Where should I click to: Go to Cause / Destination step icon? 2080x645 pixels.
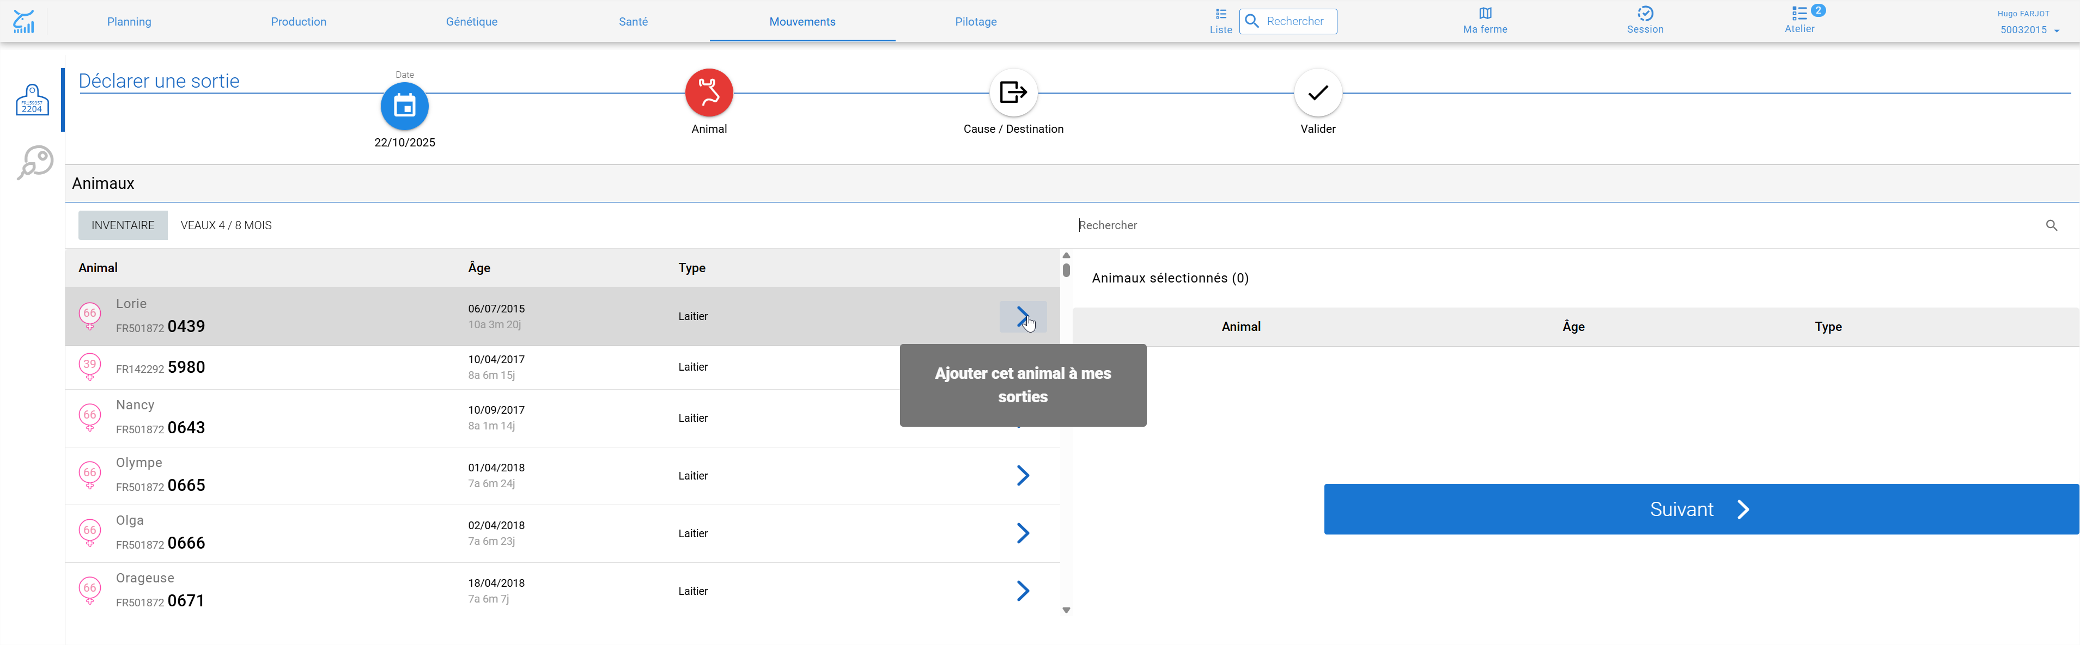pyautogui.click(x=1013, y=92)
